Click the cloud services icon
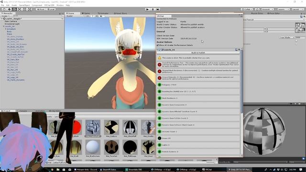The image size is (306, 172). (x=257, y=10)
